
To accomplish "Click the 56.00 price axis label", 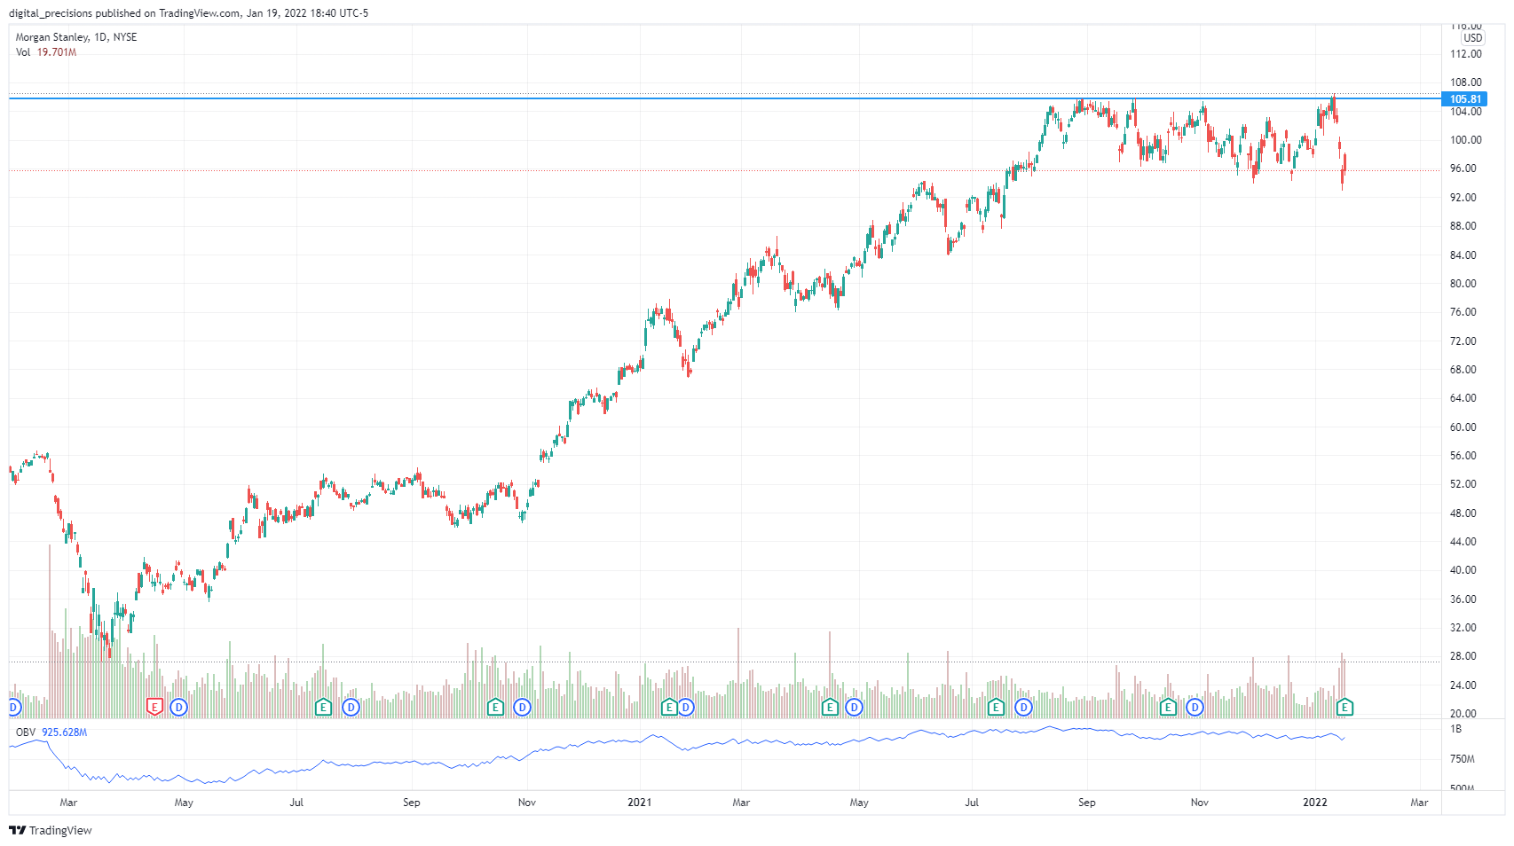I will click(1463, 456).
